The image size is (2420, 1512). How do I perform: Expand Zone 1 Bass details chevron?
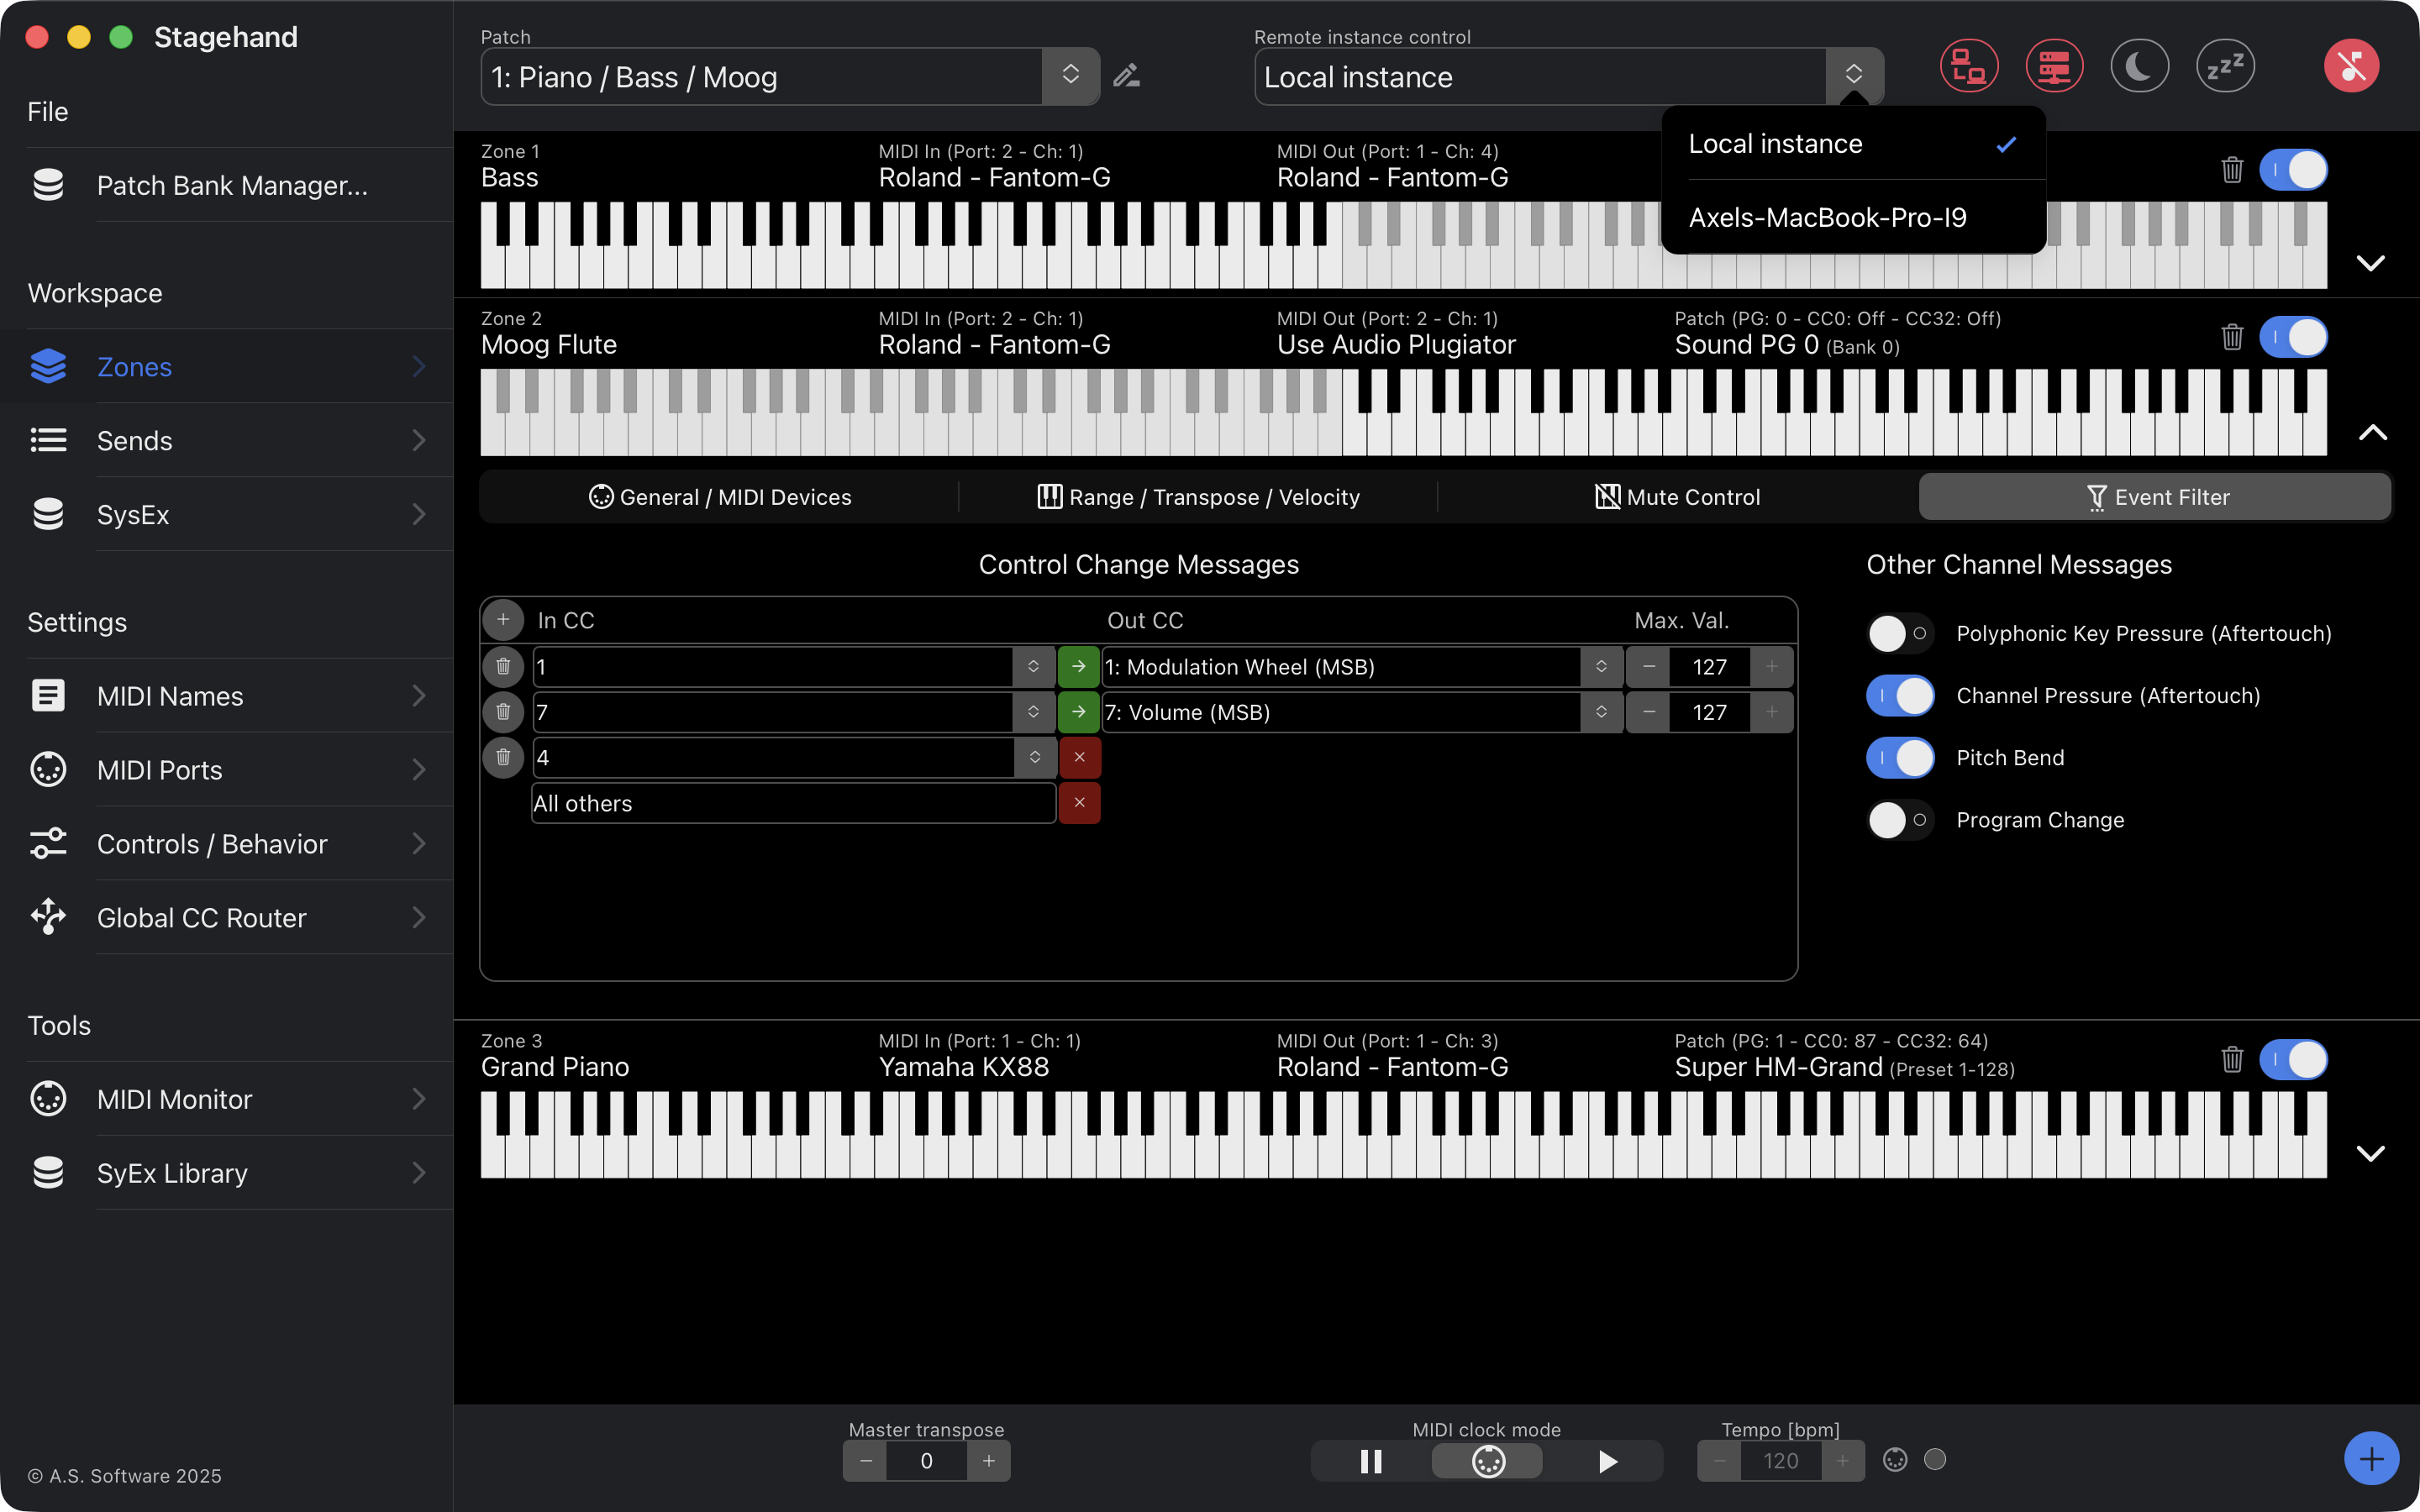click(x=2371, y=263)
